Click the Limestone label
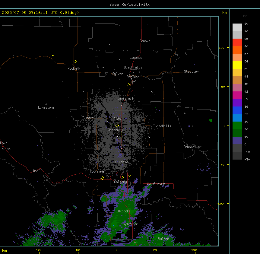This screenshot has height=254, width=260. (x=46, y=107)
